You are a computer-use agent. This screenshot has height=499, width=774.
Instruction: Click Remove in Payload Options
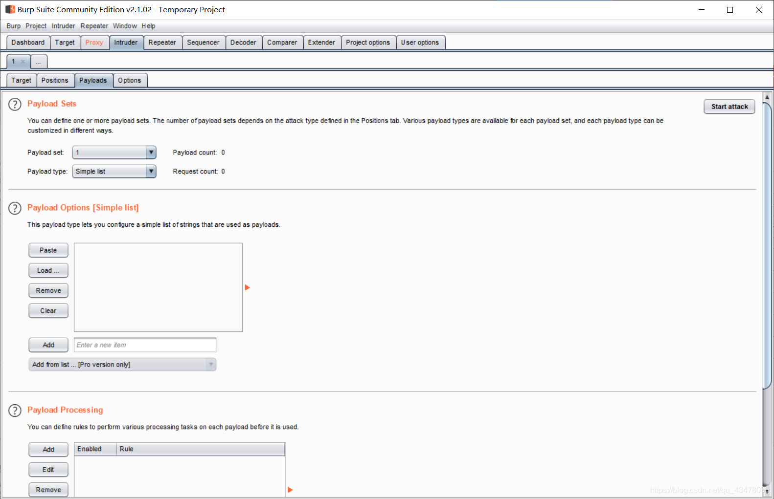coord(48,290)
